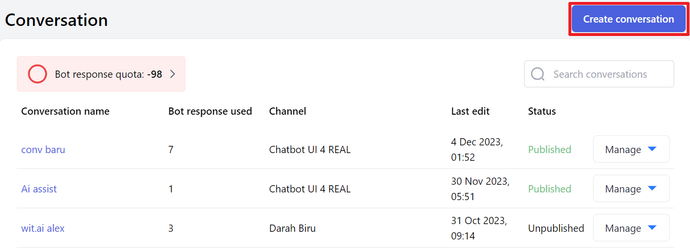This screenshot has width=690, height=250.
Task: Click the Bot response used column header
Action: point(210,111)
